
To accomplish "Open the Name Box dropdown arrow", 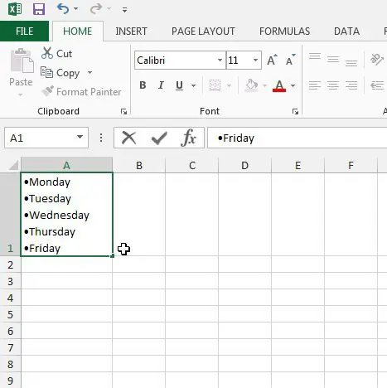I will click(80, 137).
